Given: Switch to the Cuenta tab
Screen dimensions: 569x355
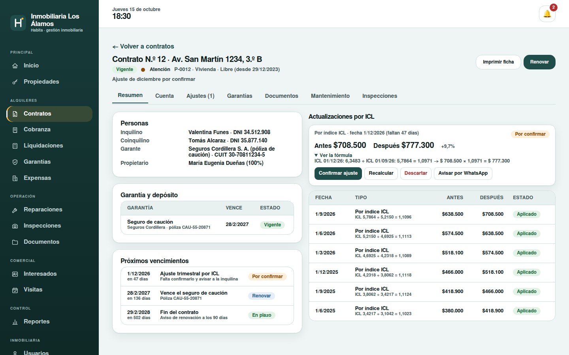Looking at the screenshot, I should point(164,96).
